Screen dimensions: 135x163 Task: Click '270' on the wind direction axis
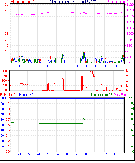point(4,76)
